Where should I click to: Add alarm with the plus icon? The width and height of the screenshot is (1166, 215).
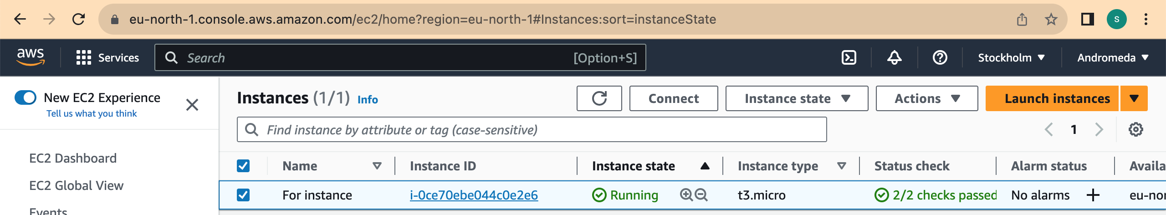point(1093,195)
